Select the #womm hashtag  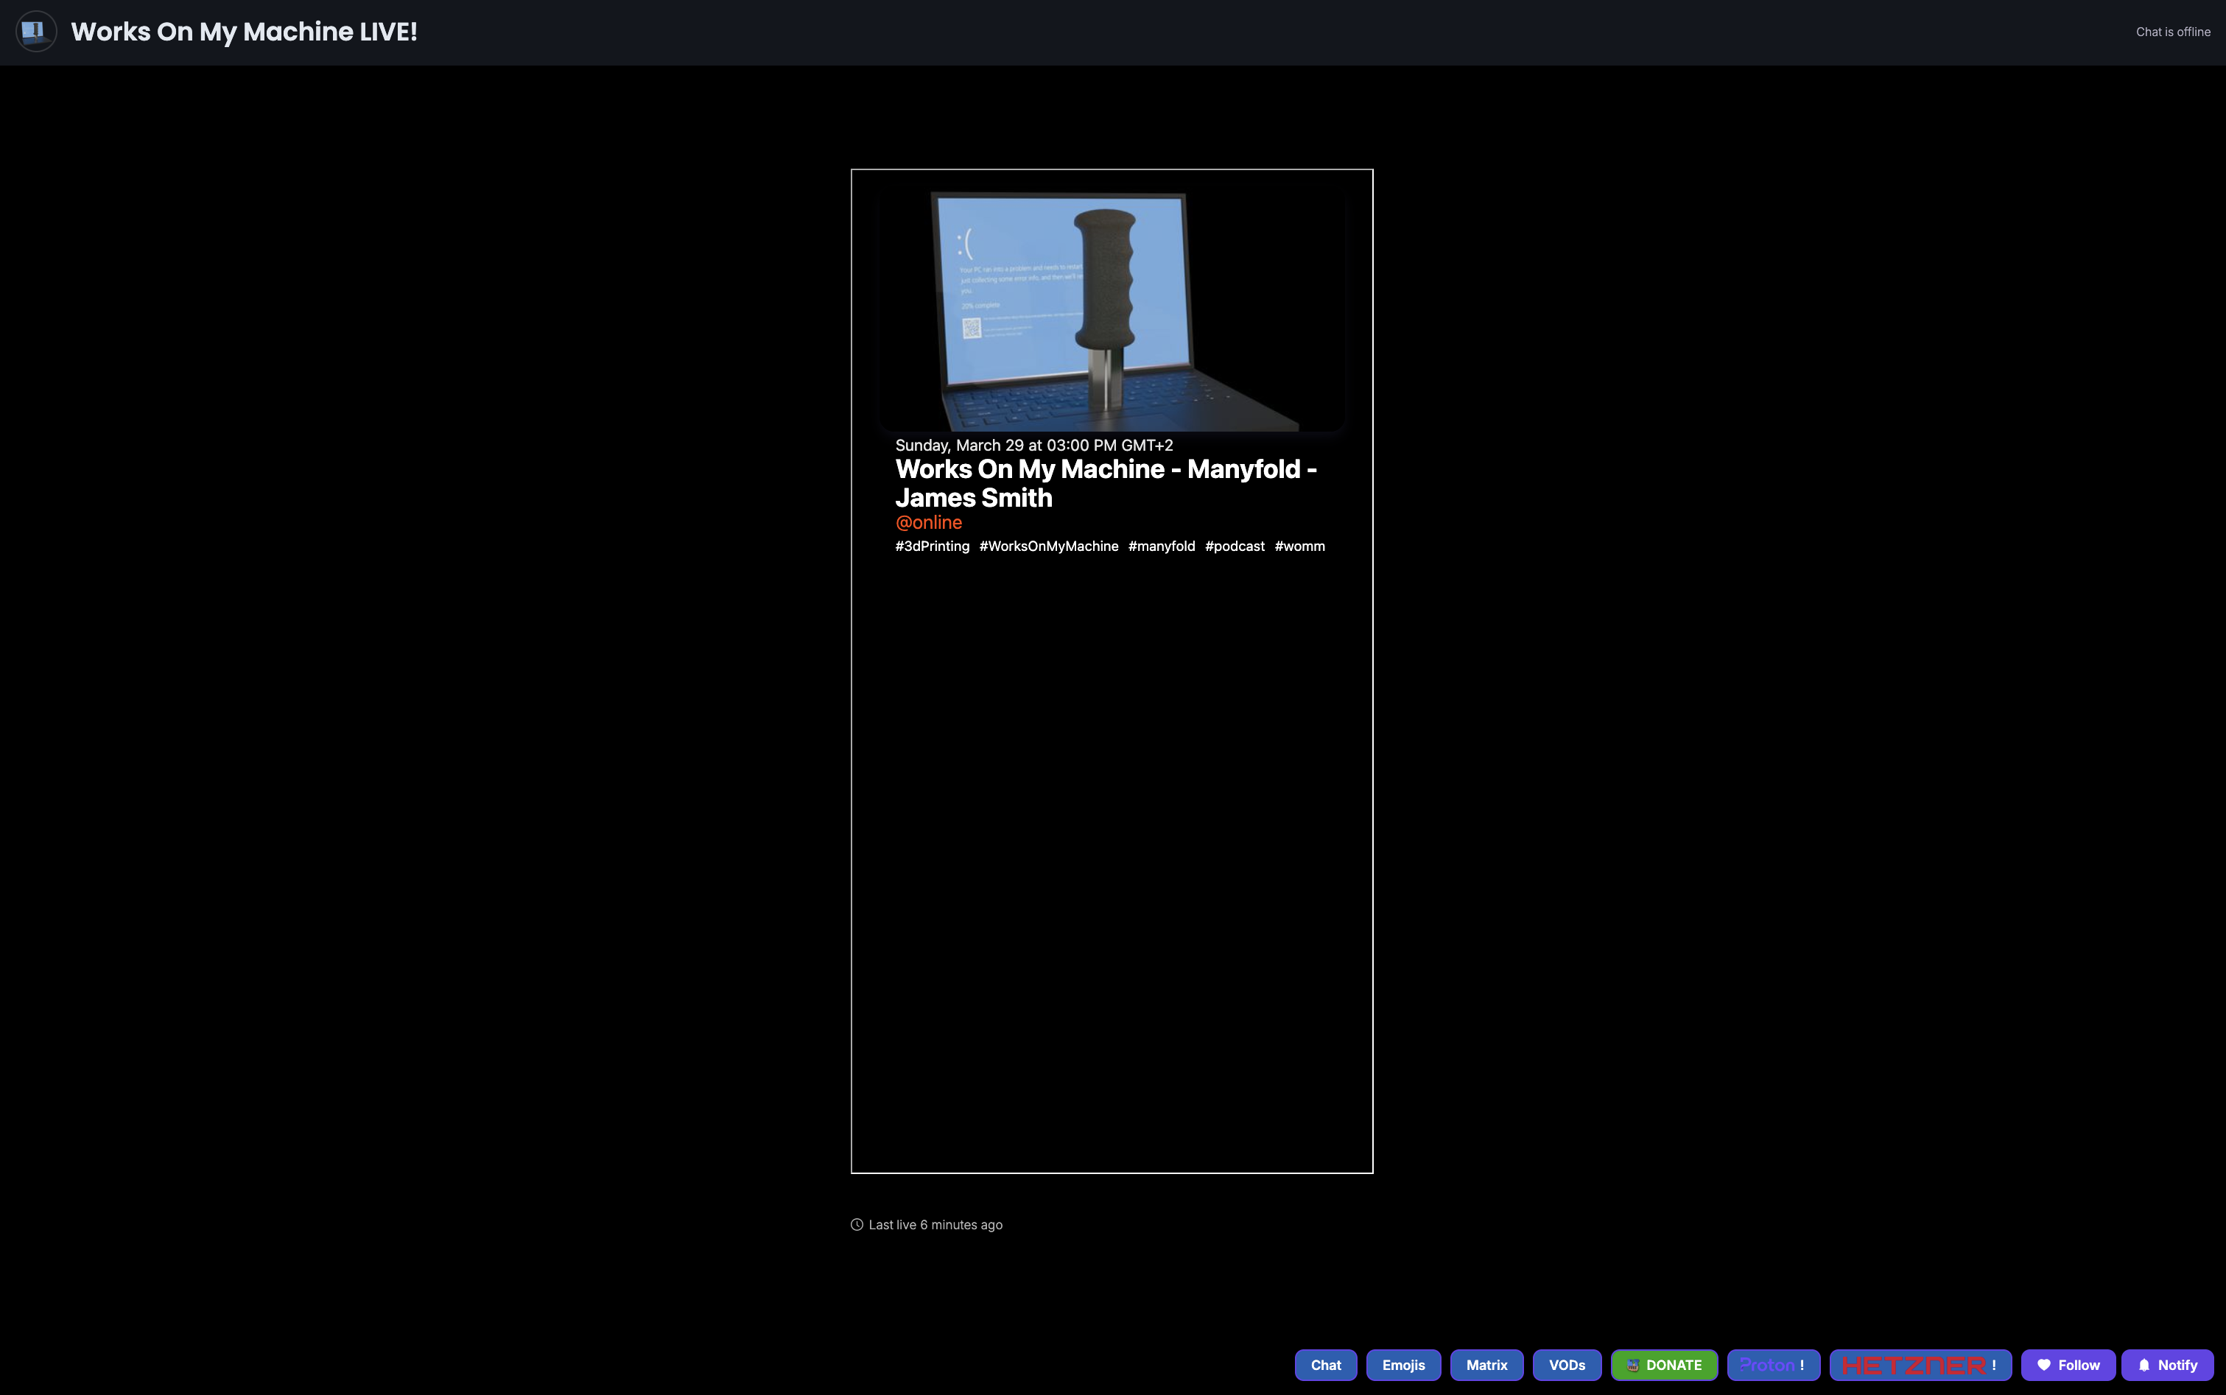point(1299,547)
